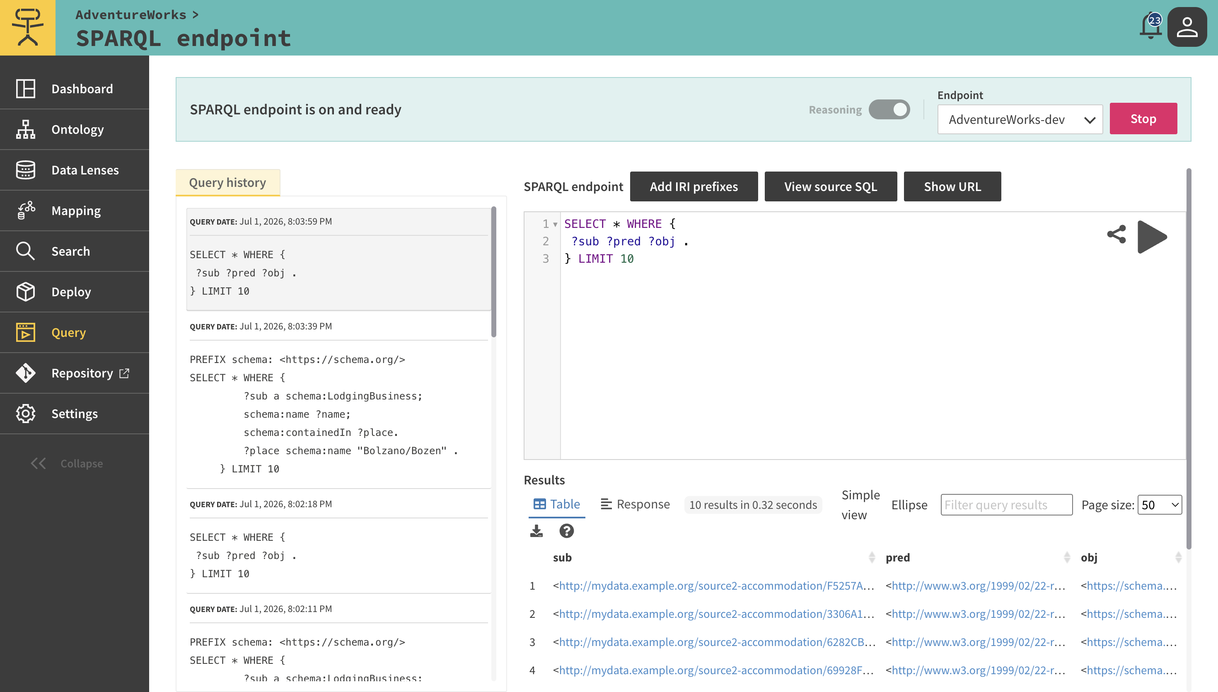Click the Add IRI prefixes button
1218x692 pixels.
(694, 186)
